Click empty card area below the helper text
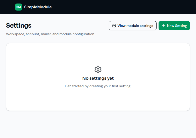This screenshot has width=196, height=138. point(98,99)
